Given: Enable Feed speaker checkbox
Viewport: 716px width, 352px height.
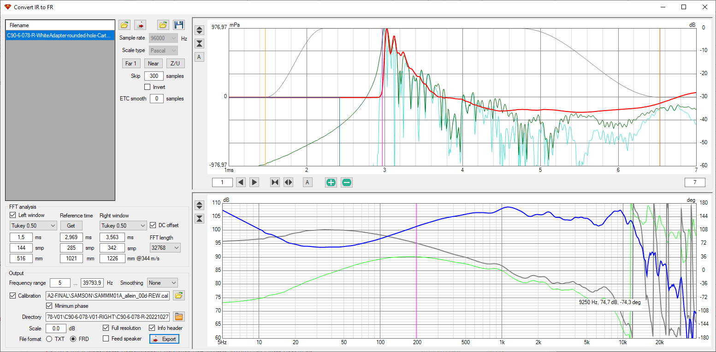Looking at the screenshot, I should (x=106, y=339).
